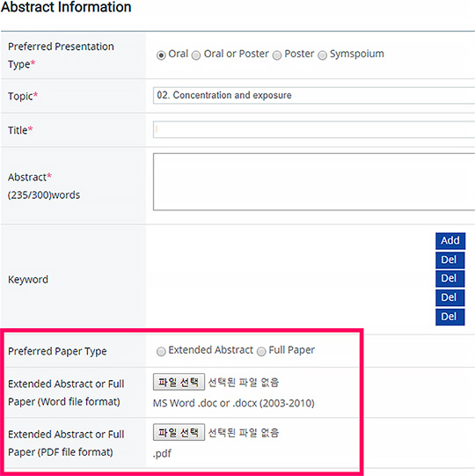Select Extended Abstract paper type
Image resolution: width=475 pixels, height=476 pixels.
click(161, 351)
